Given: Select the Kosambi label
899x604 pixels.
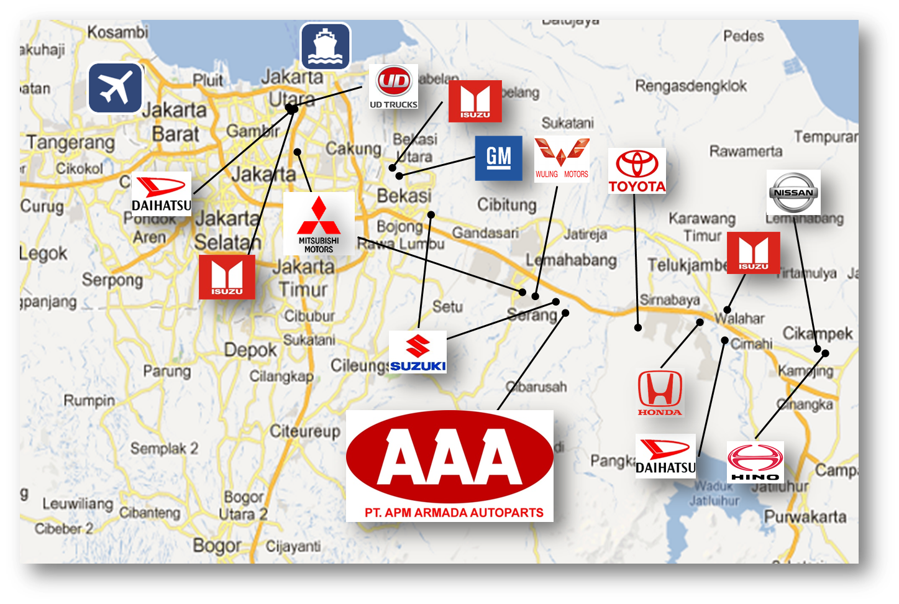Looking at the screenshot, I should pos(117,32).
